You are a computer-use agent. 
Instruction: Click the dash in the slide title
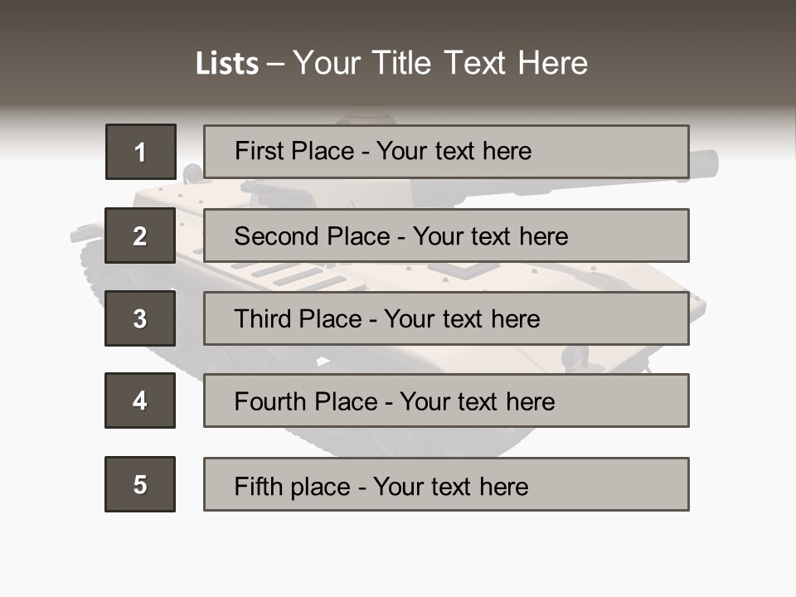(275, 64)
